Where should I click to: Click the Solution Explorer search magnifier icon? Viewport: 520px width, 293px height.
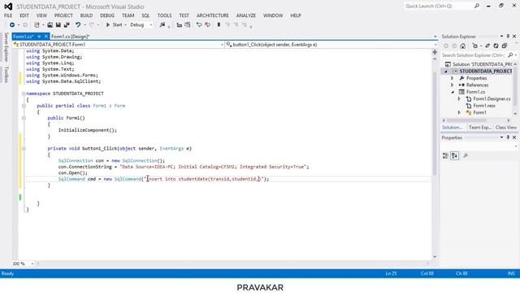click(510, 55)
